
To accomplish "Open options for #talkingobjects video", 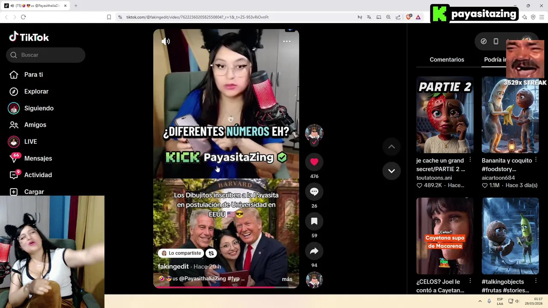I will coord(536,281).
